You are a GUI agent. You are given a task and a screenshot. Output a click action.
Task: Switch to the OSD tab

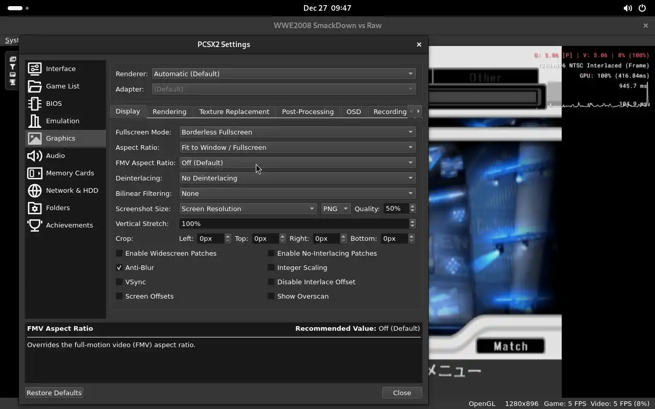[354, 111]
